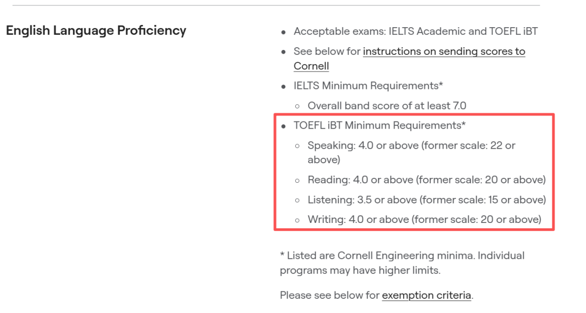
Task: Click the bullet beside Acceptable exams
Action: tap(283, 32)
